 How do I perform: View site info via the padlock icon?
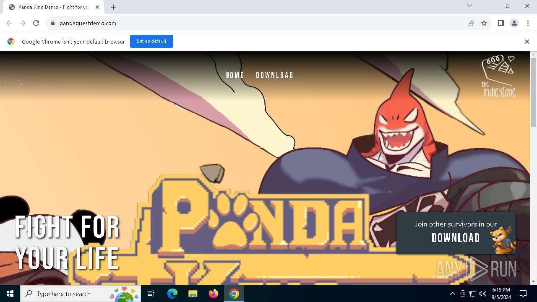pyautogui.click(x=52, y=23)
